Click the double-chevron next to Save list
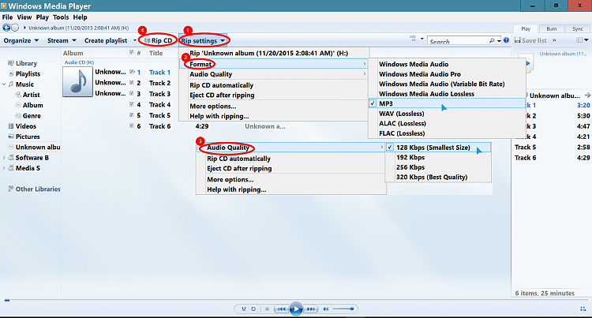 click(554, 40)
